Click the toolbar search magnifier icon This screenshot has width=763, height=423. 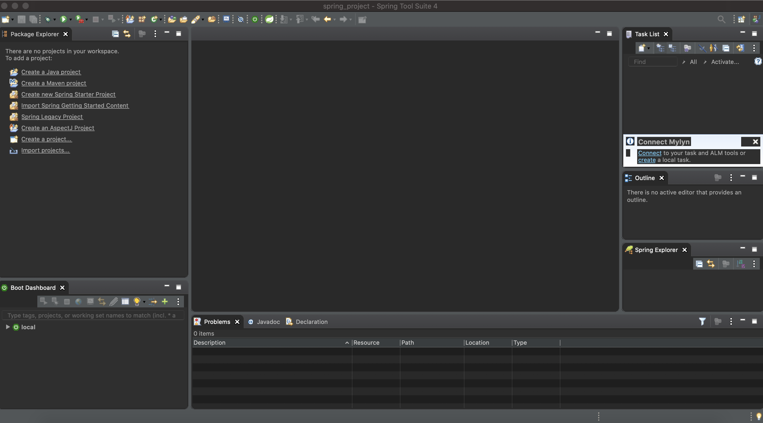721,19
